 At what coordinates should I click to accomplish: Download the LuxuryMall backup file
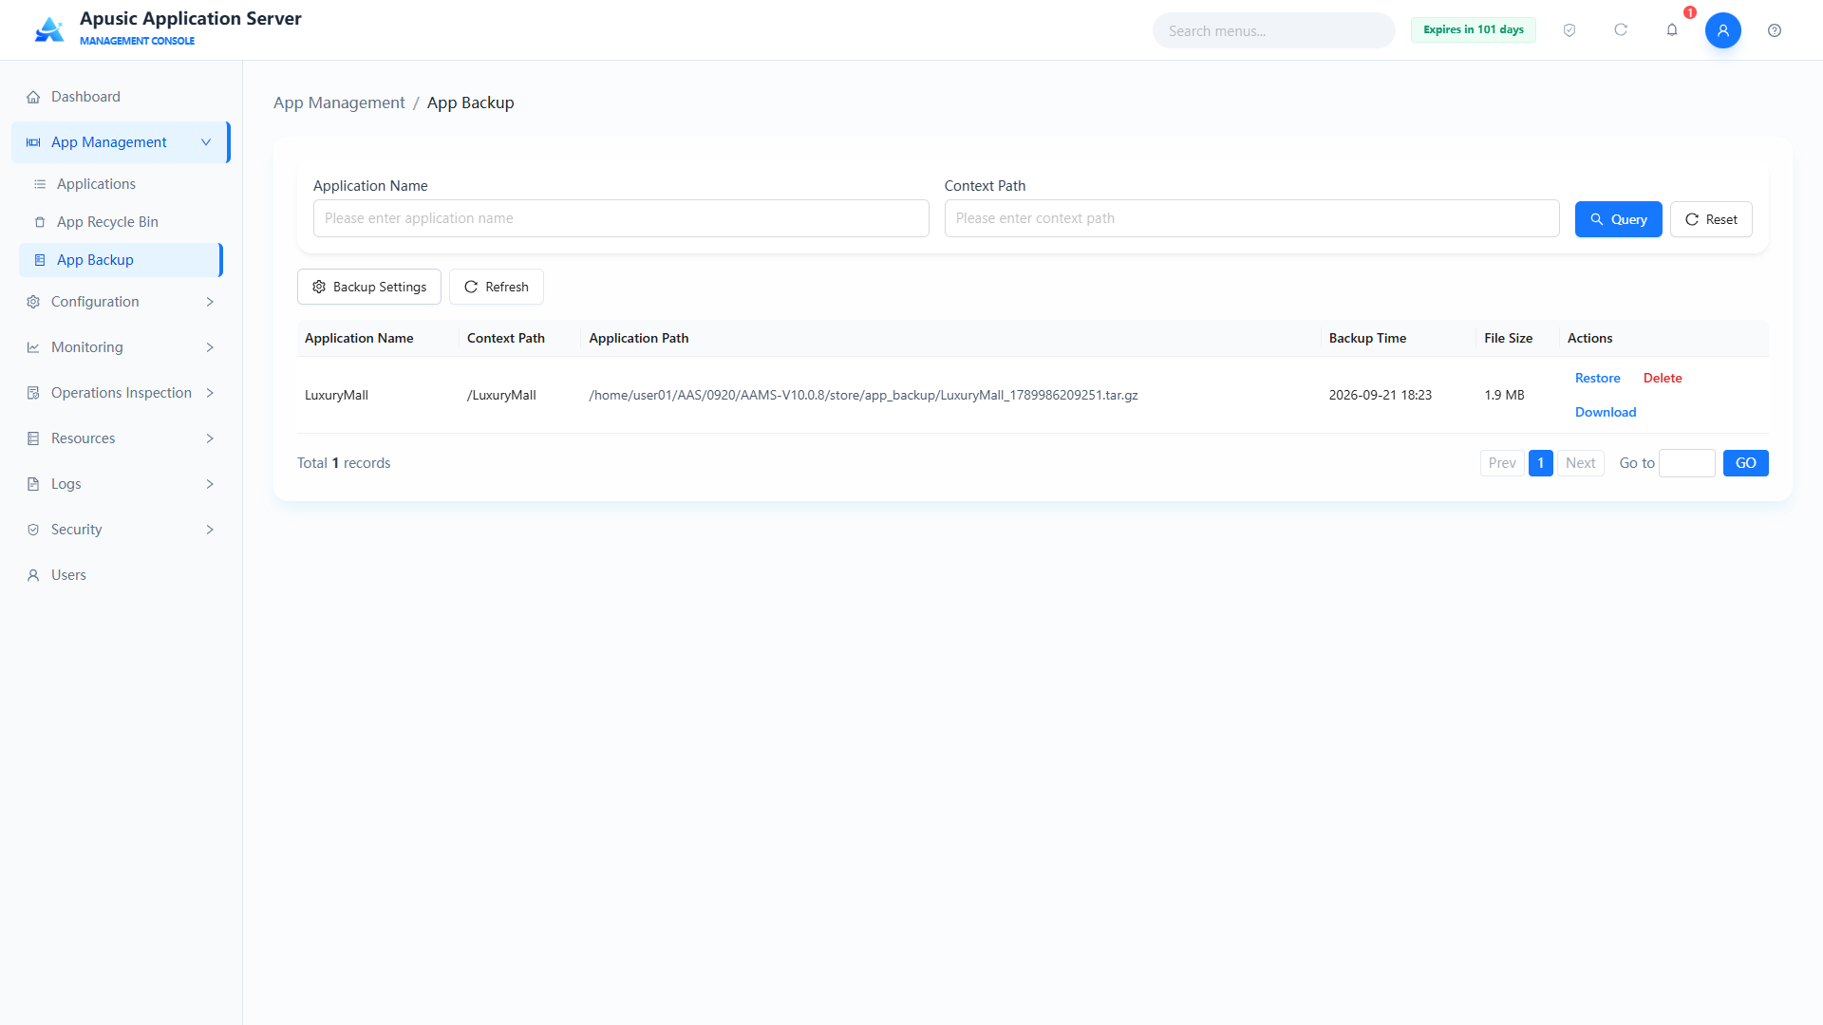[1606, 412]
